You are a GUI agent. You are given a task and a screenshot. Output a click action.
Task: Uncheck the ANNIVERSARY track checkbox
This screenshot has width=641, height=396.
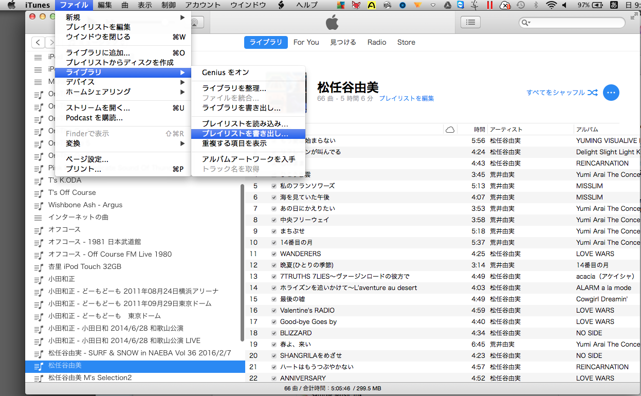point(274,379)
